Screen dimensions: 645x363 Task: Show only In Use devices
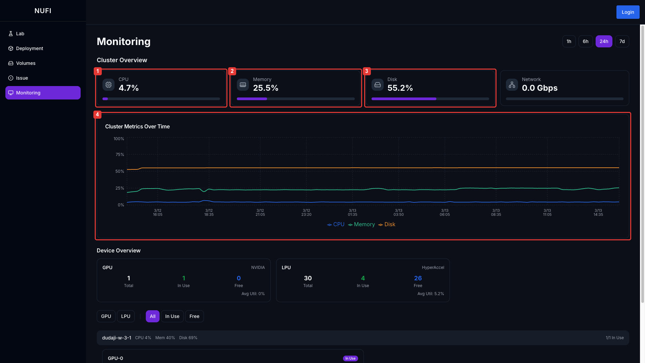(172, 316)
